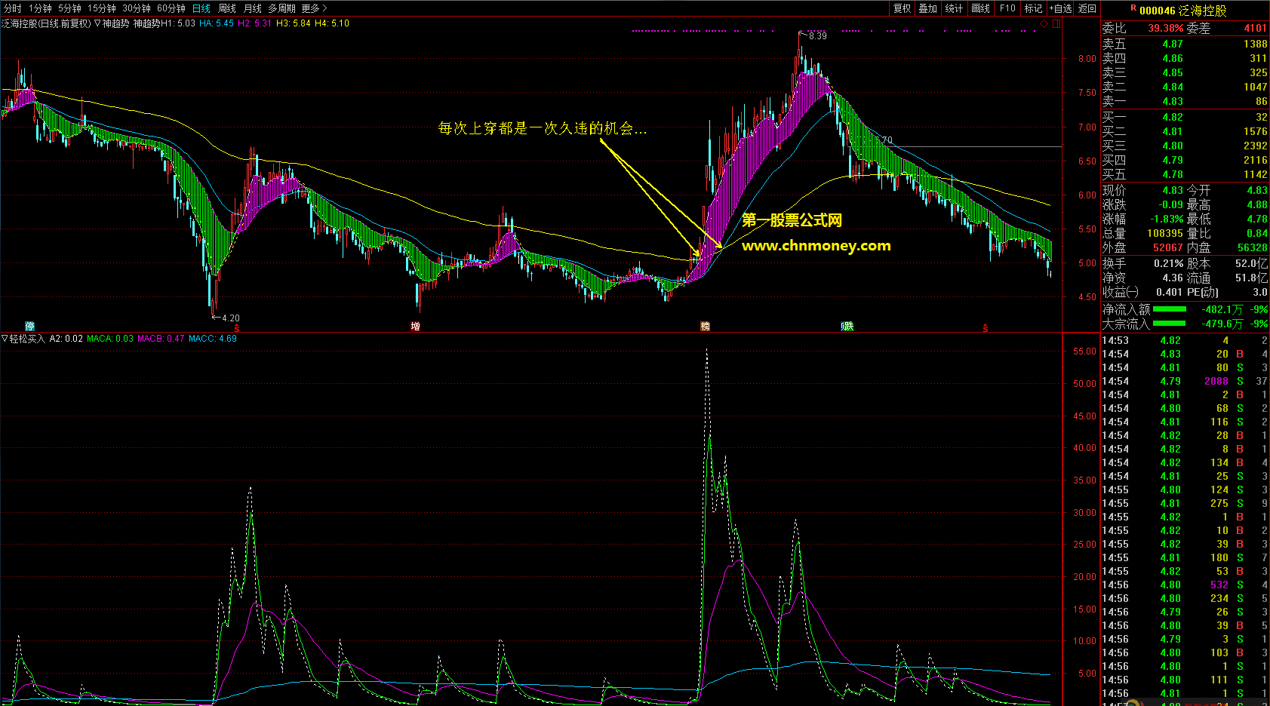Screen dimensions: 1270x706
Task: Click the 流通 51.8亿 value
Action: point(1251,278)
